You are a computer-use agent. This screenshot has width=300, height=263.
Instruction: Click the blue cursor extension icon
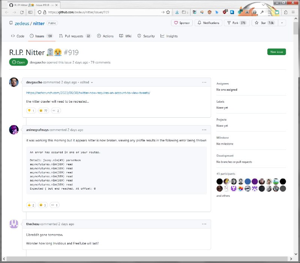217,12
